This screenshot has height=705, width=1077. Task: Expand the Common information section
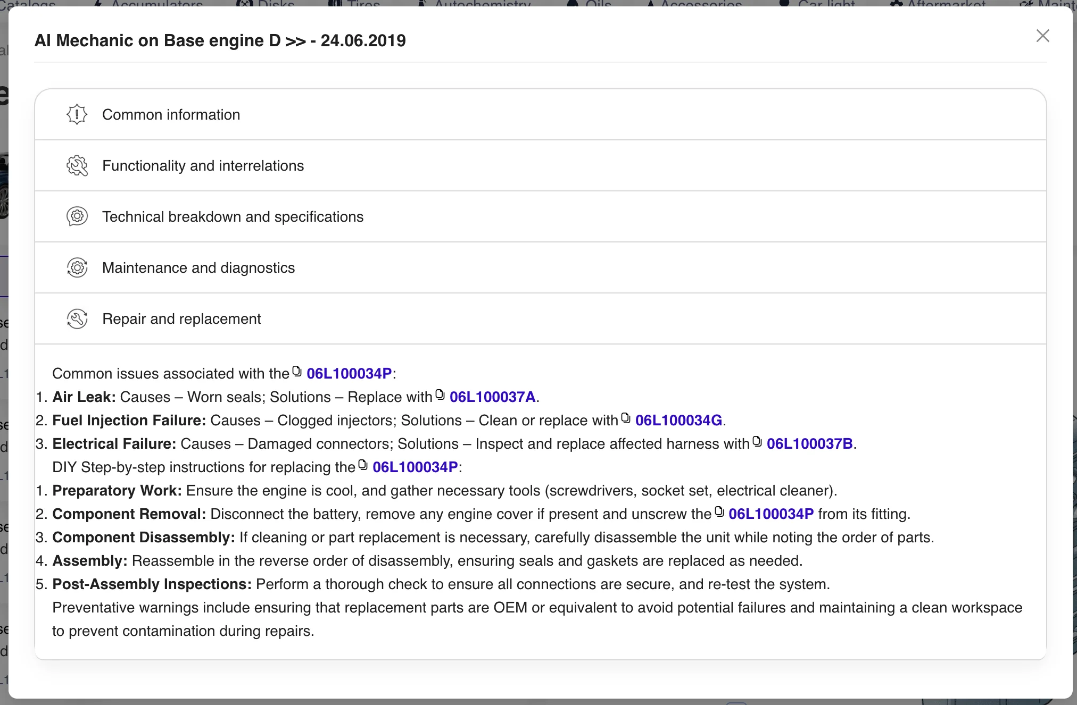(x=171, y=115)
